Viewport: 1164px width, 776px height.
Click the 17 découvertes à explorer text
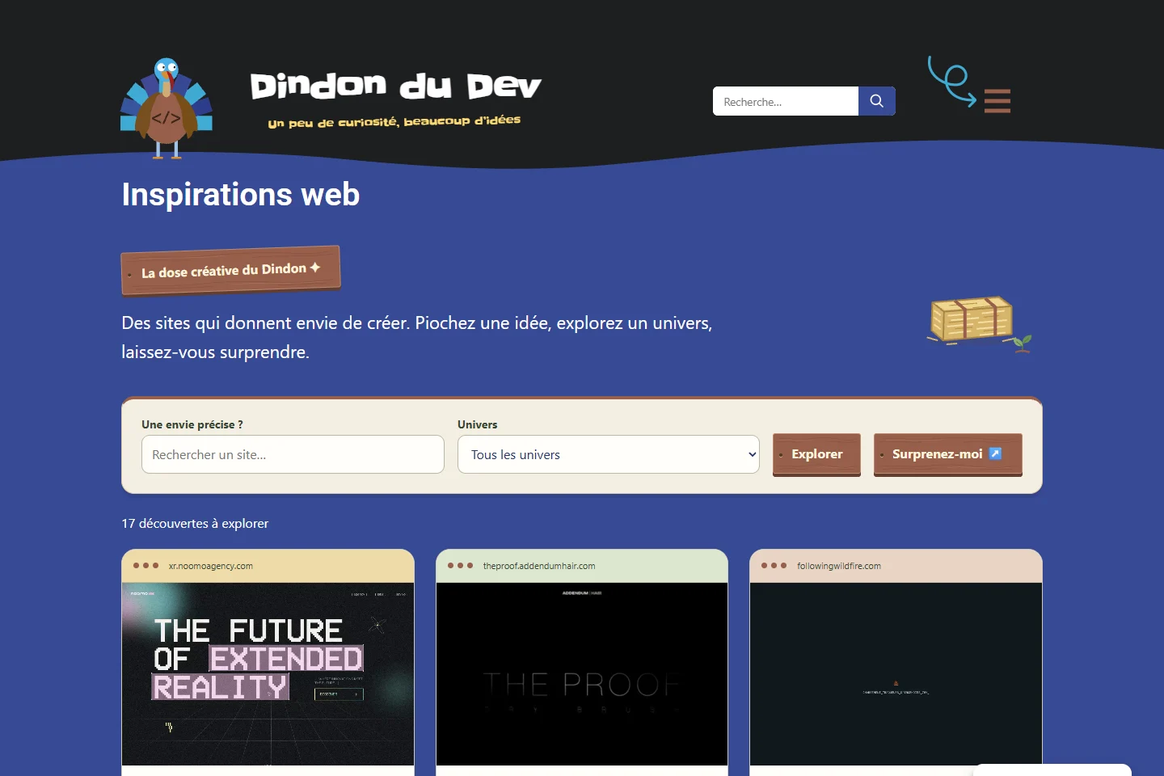[x=195, y=524]
